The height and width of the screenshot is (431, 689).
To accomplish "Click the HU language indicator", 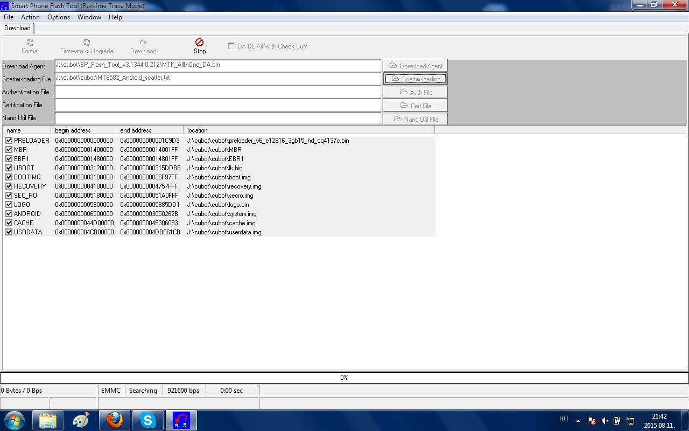I will pyautogui.click(x=564, y=419).
